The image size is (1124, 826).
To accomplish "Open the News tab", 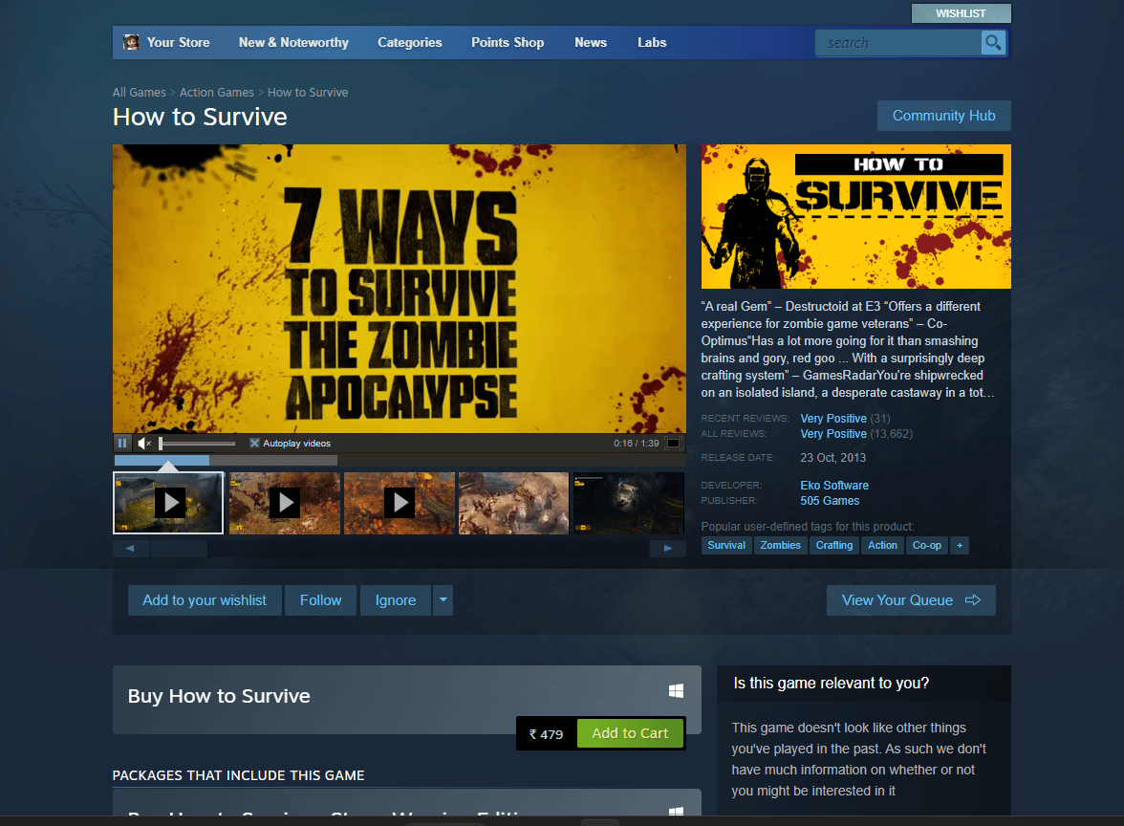I will 591,42.
